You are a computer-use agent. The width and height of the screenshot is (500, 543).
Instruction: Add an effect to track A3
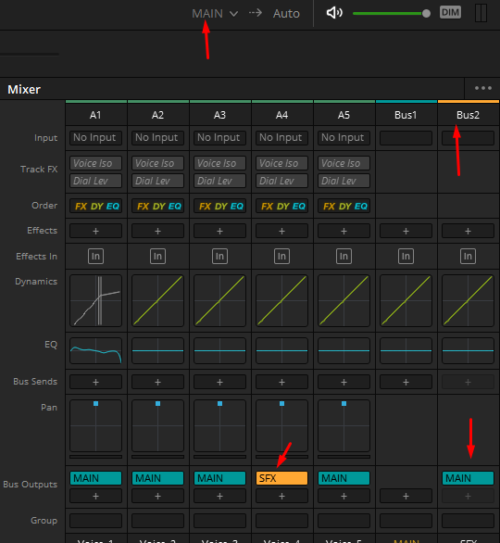[219, 231]
